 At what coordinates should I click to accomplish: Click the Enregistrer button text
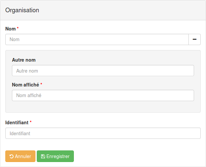pyautogui.click(x=58, y=156)
